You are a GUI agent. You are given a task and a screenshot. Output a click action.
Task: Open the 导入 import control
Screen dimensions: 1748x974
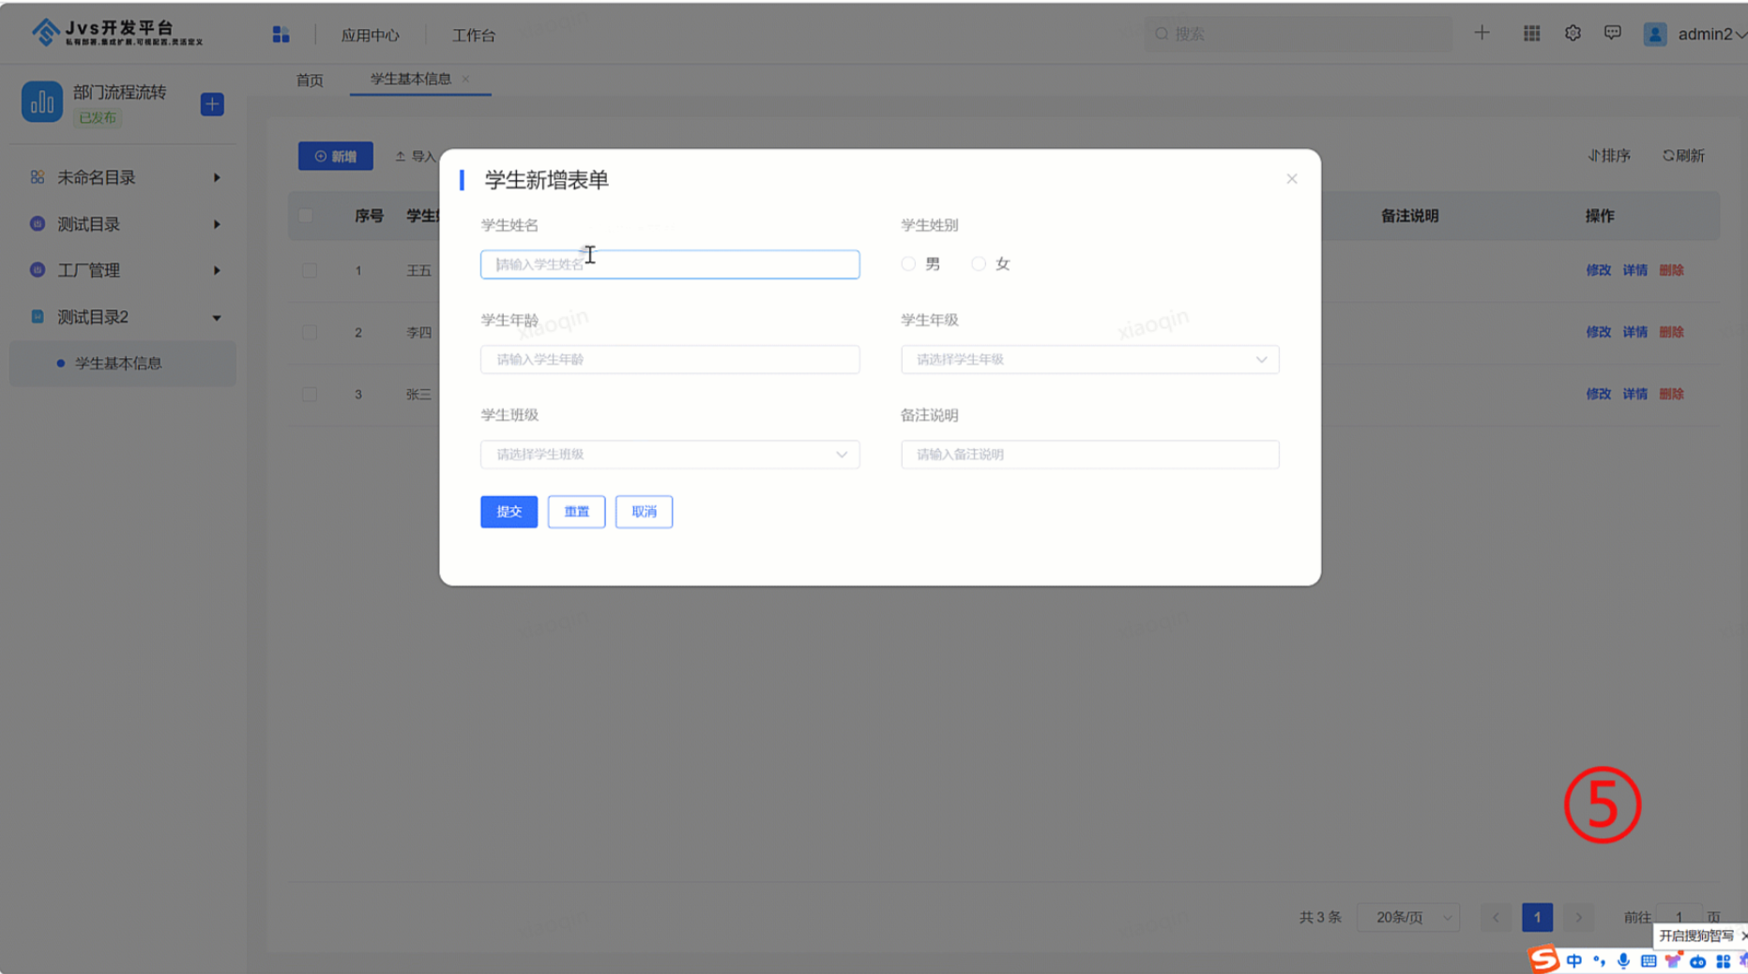pos(416,156)
